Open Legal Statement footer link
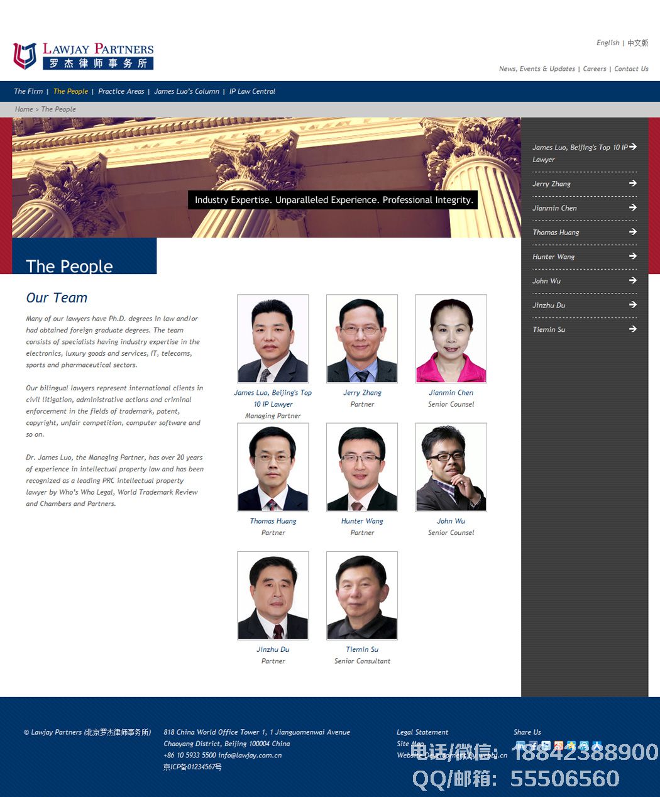This screenshot has width=660, height=797. coord(422,732)
